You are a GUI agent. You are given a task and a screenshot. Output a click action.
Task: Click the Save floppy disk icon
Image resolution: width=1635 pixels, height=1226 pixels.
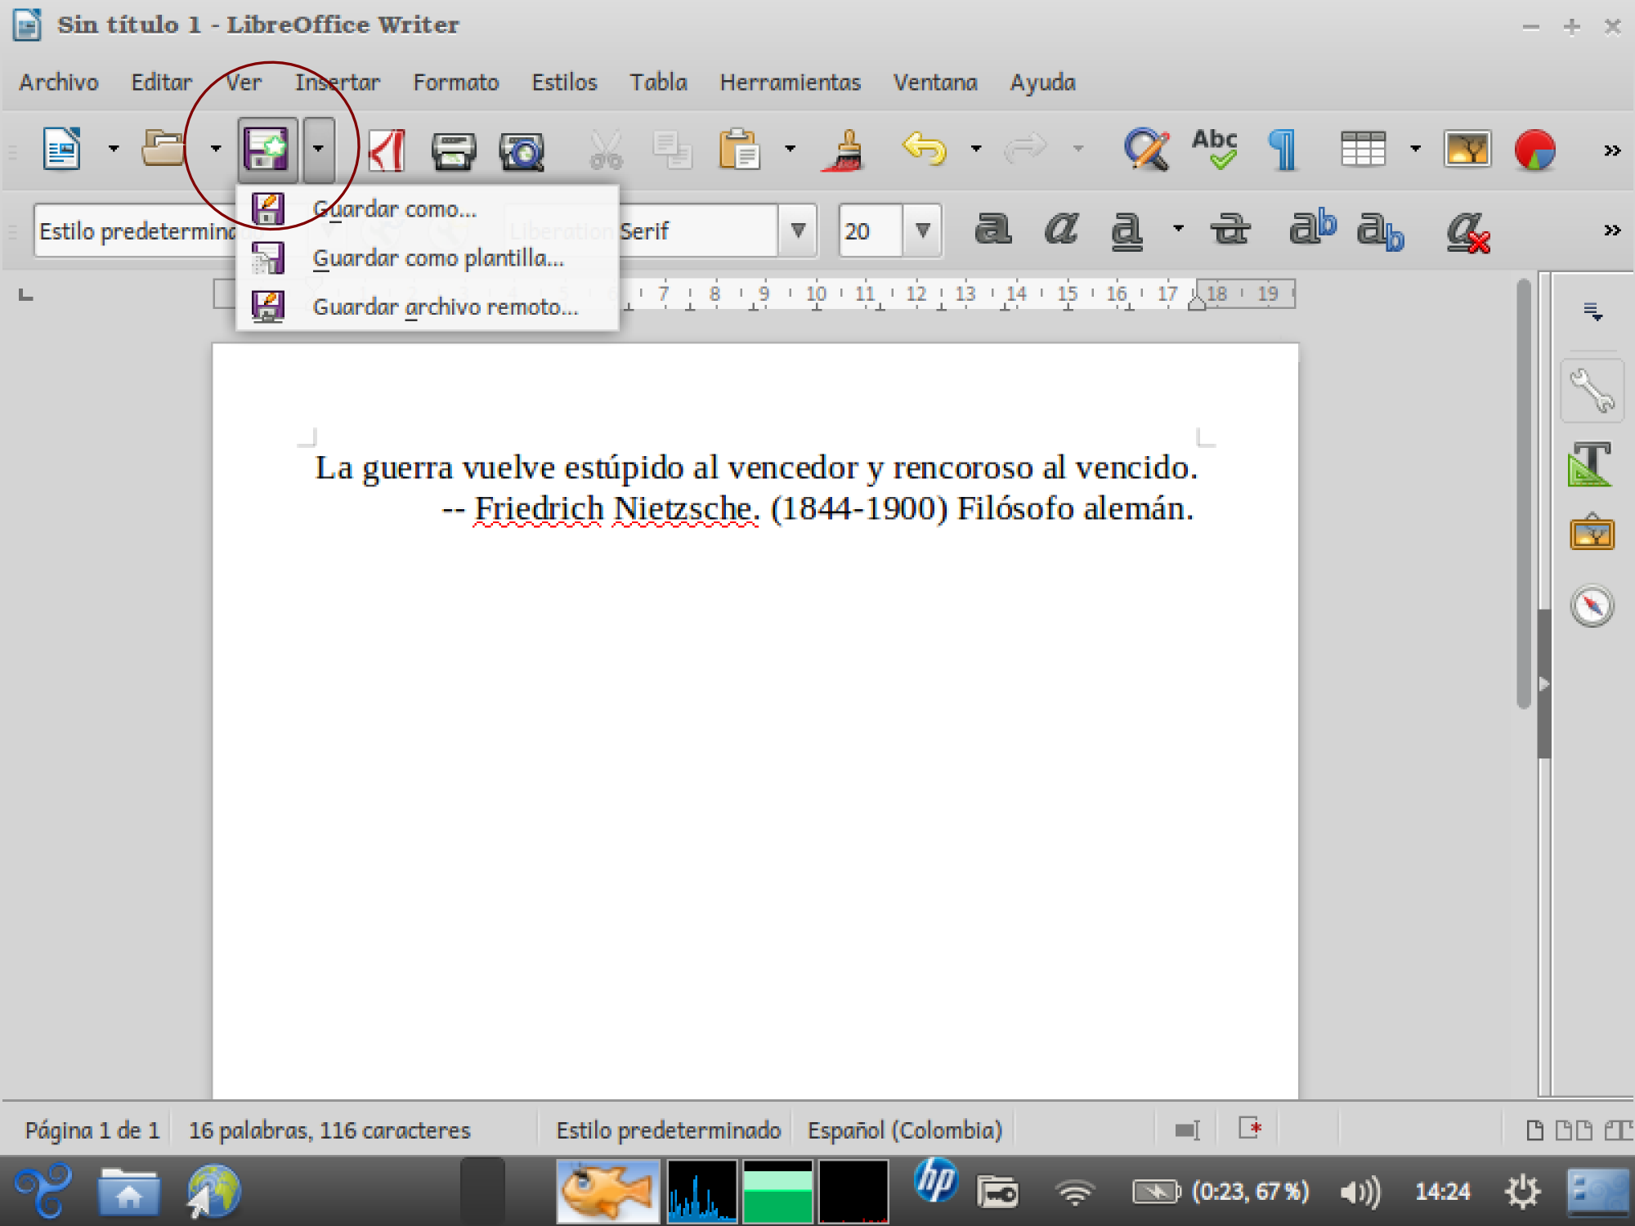pos(267,150)
